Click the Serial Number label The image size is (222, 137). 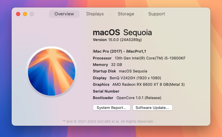pyautogui.click(x=106, y=91)
